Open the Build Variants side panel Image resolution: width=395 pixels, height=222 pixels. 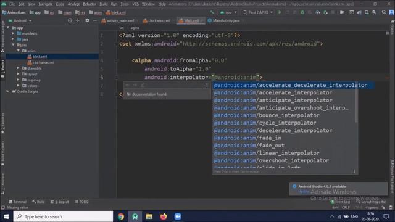tap(2, 153)
